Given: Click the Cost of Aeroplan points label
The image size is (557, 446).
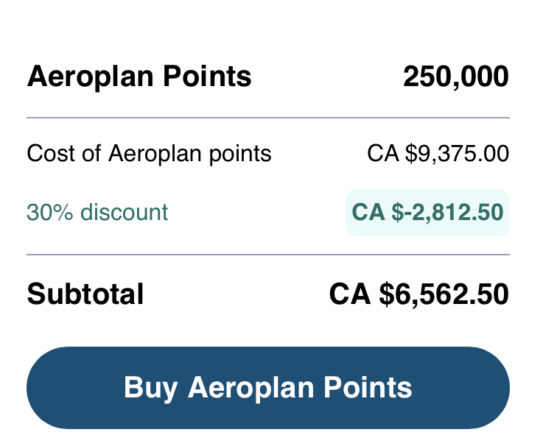Looking at the screenshot, I should pos(149,155).
